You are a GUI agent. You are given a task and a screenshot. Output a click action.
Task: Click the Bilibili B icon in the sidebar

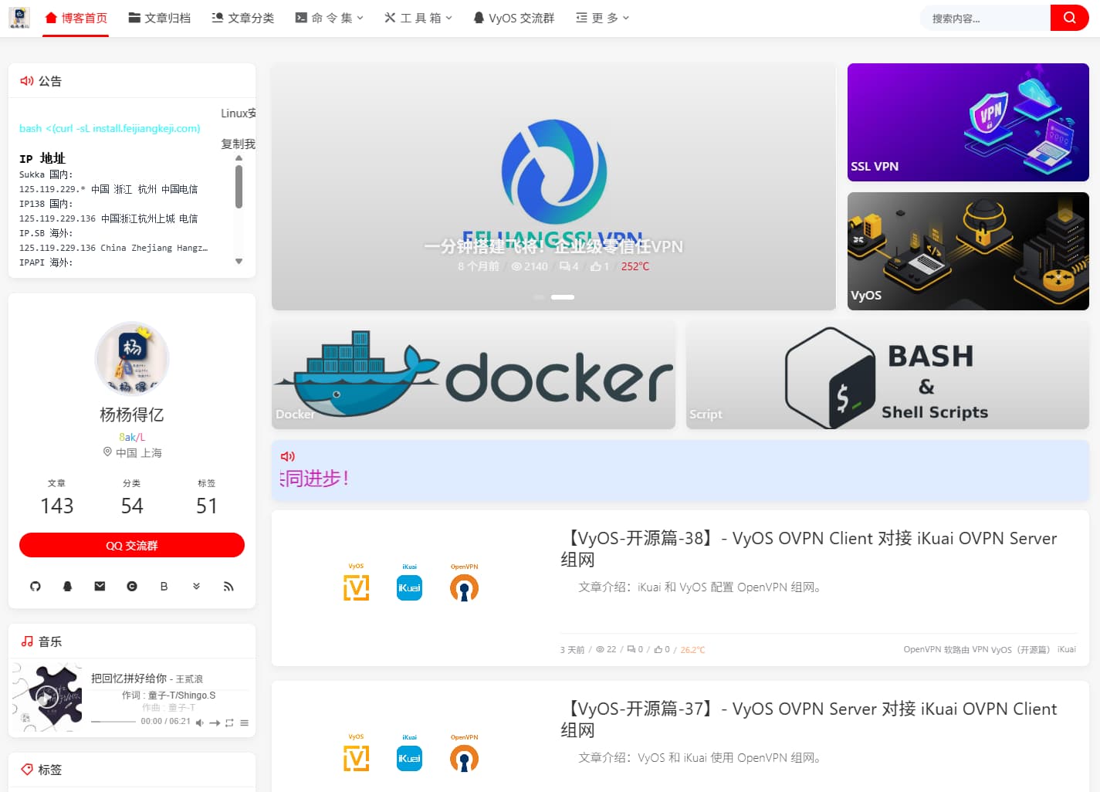point(164,587)
